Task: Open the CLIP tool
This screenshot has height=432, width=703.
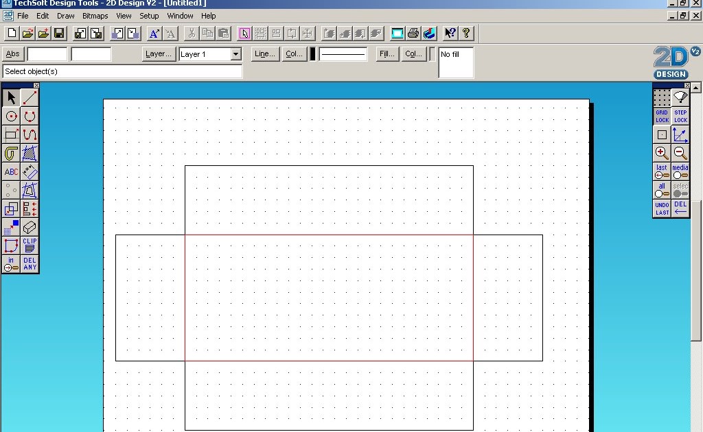Action: [x=29, y=245]
